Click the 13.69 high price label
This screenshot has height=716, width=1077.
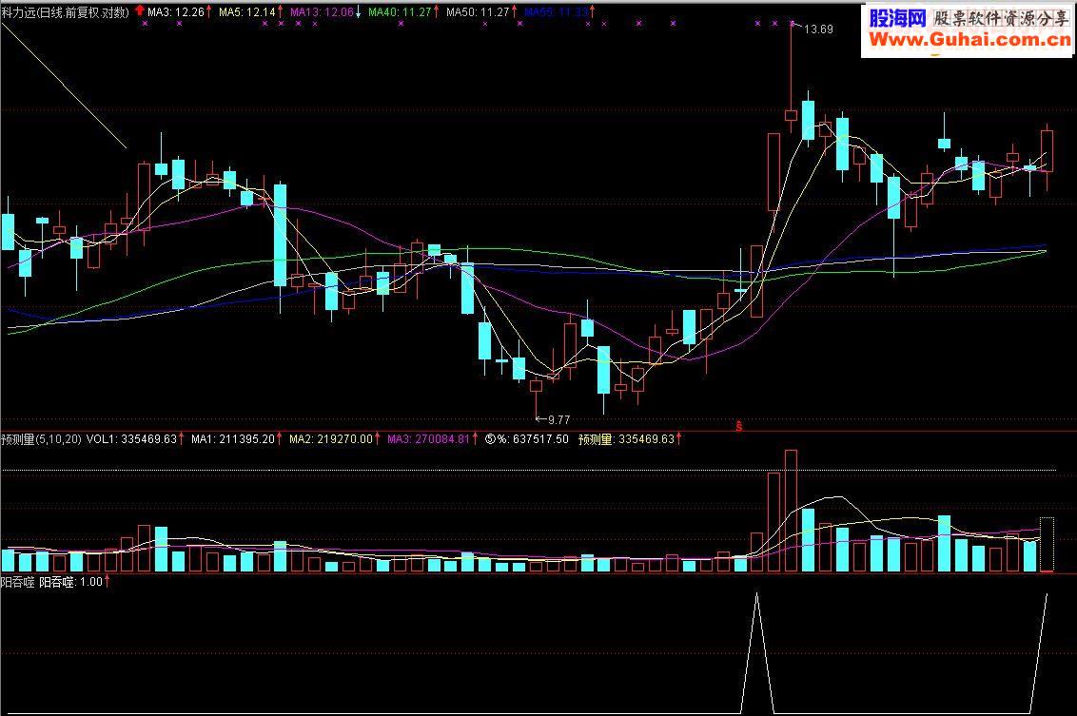(818, 29)
